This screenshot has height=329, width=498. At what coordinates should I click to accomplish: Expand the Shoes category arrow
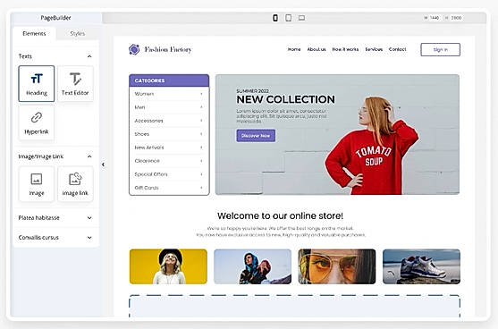[x=201, y=134]
